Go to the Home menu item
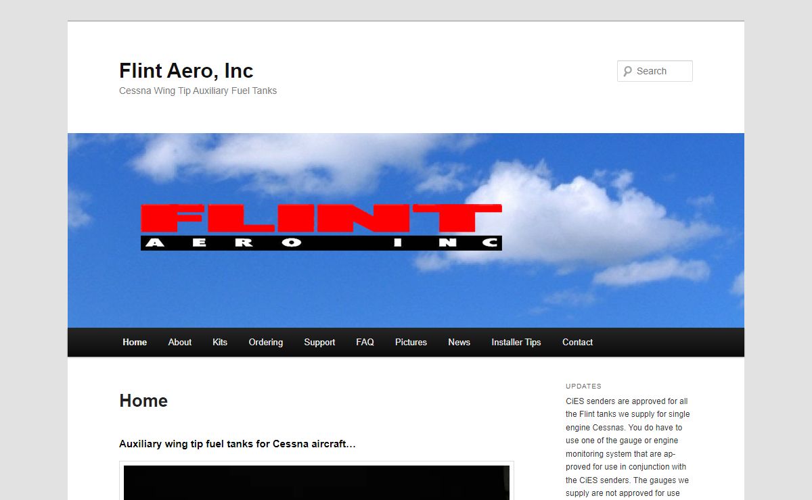Image resolution: width=812 pixels, height=500 pixels. 135,342
